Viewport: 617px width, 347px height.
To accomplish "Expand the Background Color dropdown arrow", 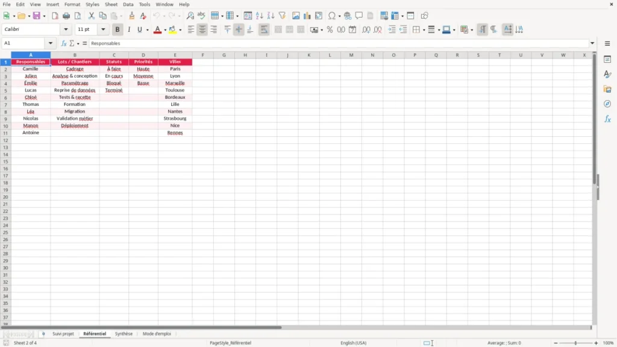I will (x=180, y=30).
